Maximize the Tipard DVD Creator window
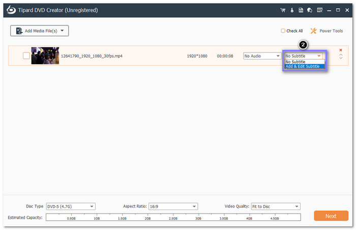Viewport: 356px width, 230px height. [x=338, y=10]
